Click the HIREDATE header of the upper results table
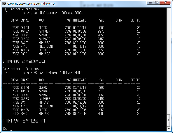This screenshot has height=133, width=173. pyautogui.click(x=80, y=20)
